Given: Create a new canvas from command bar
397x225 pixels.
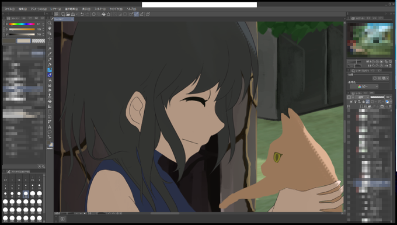Looking at the screenshot, I should (63, 14).
